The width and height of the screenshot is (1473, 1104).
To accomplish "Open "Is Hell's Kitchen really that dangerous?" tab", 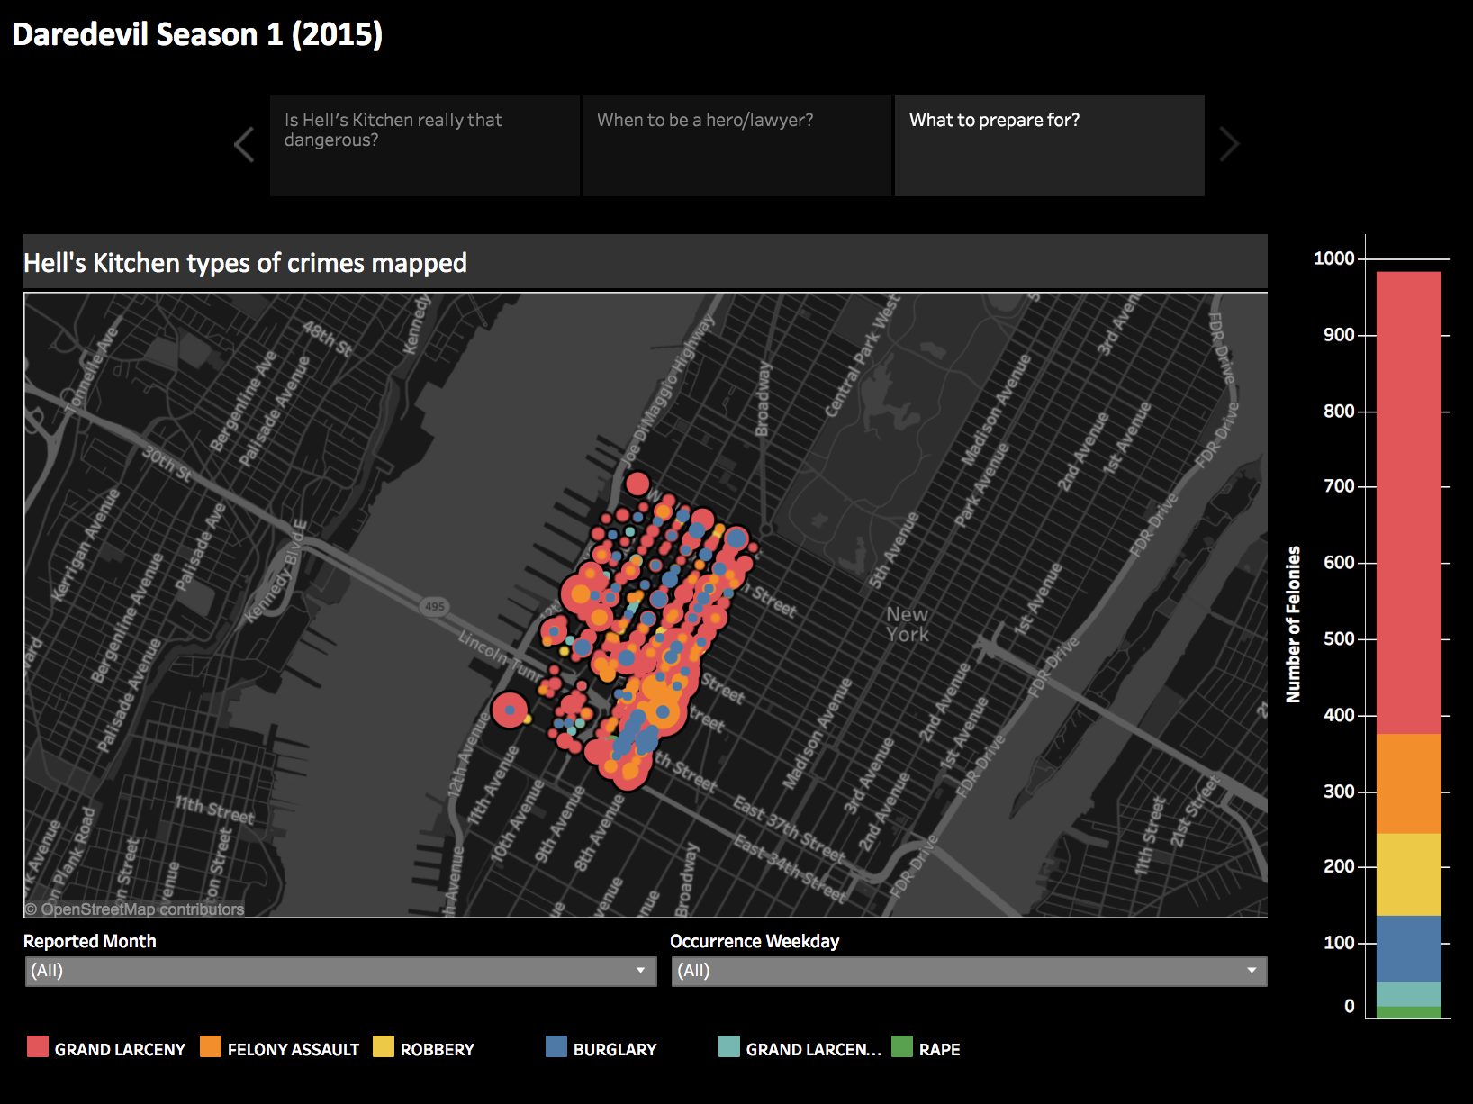I will (x=424, y=146).
